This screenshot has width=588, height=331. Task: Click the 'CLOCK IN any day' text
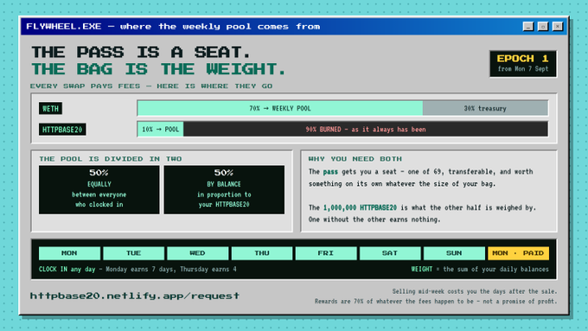pyautogui.click(x=67, y=269)
